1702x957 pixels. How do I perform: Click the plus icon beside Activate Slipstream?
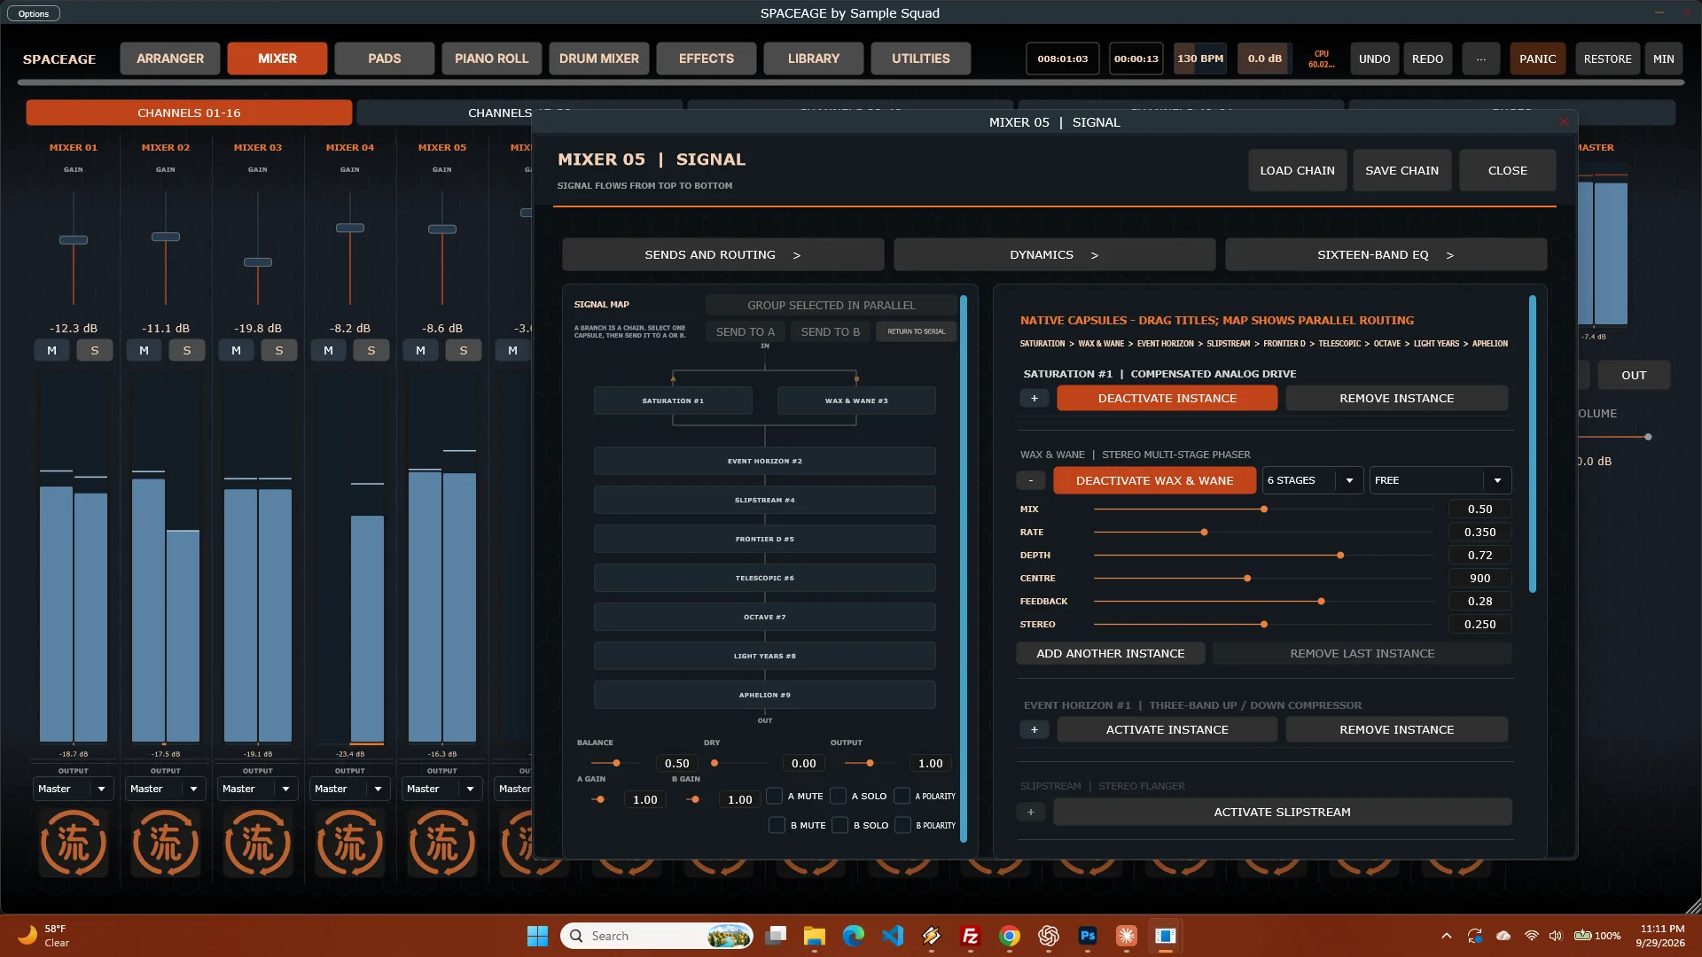tap(1030, 812)
